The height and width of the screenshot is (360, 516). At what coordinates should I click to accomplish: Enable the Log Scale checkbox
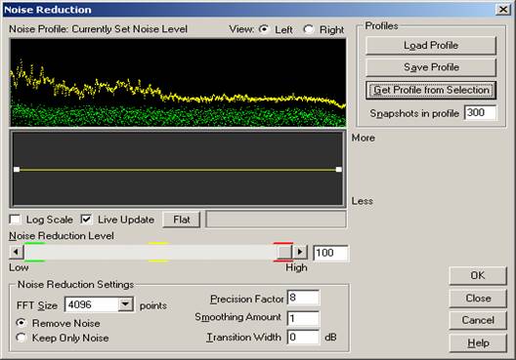(x=15, y=220)
